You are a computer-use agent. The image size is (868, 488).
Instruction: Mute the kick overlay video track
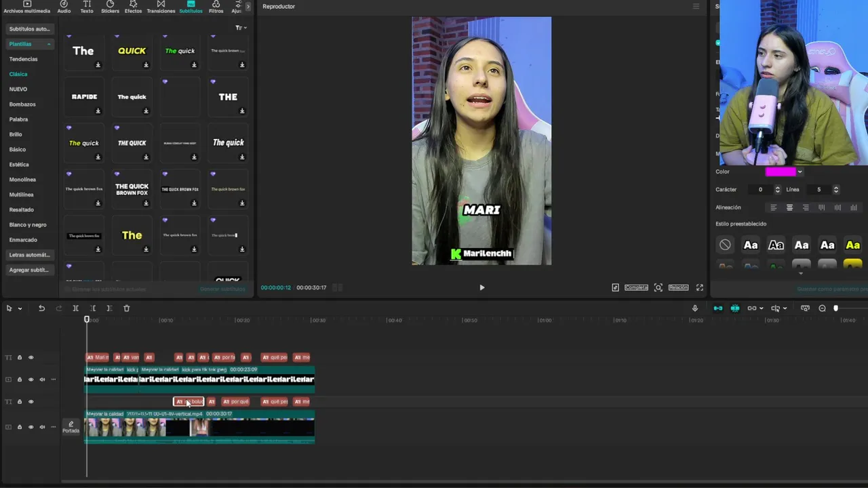42,380
